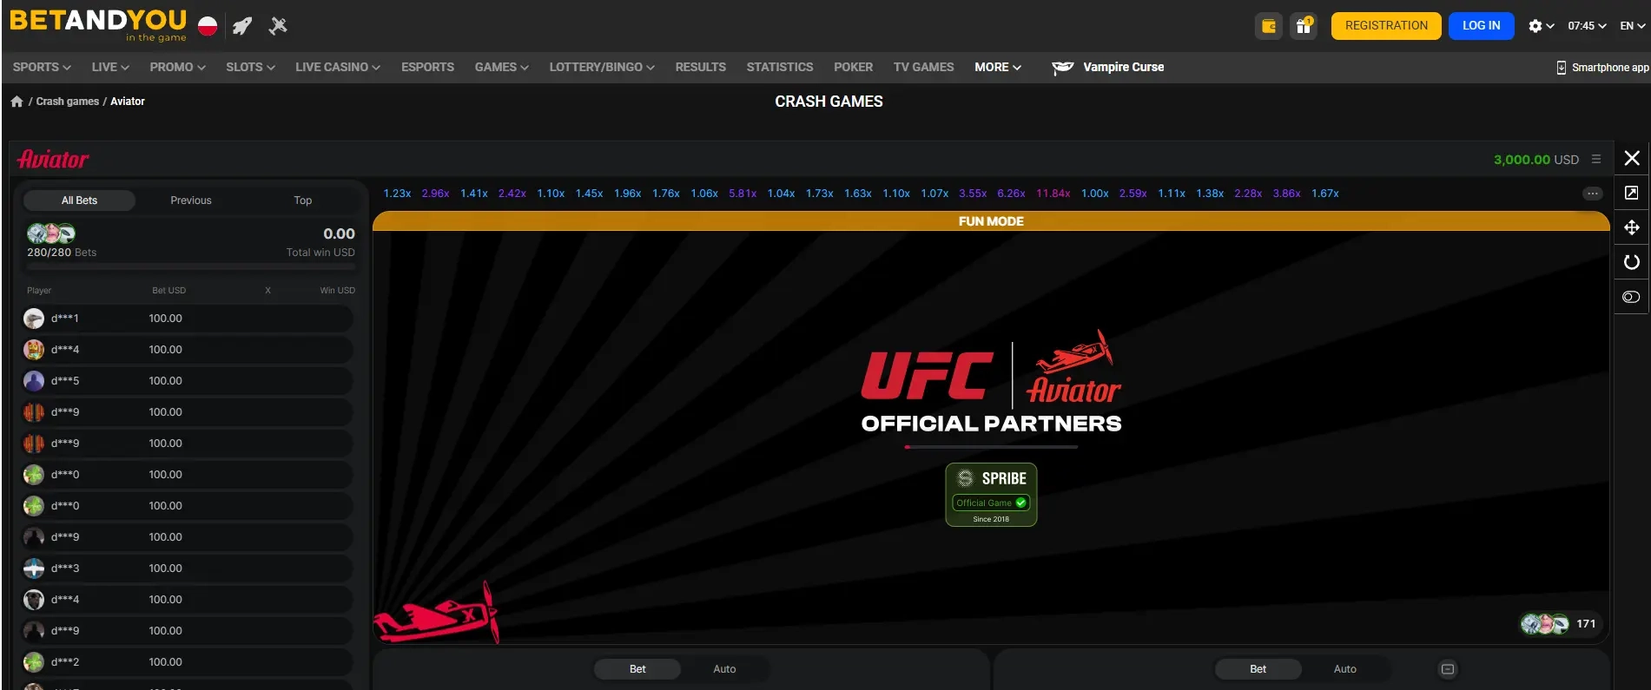Select Bet mode in right bet panel
Viewport: 1651px width, 690px height.
point(1258,669)
